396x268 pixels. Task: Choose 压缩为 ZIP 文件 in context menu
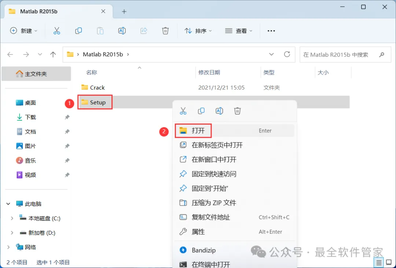tap(234, 203)
